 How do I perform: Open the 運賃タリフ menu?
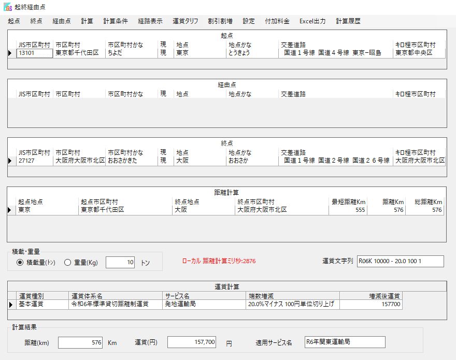click(185, 21)
